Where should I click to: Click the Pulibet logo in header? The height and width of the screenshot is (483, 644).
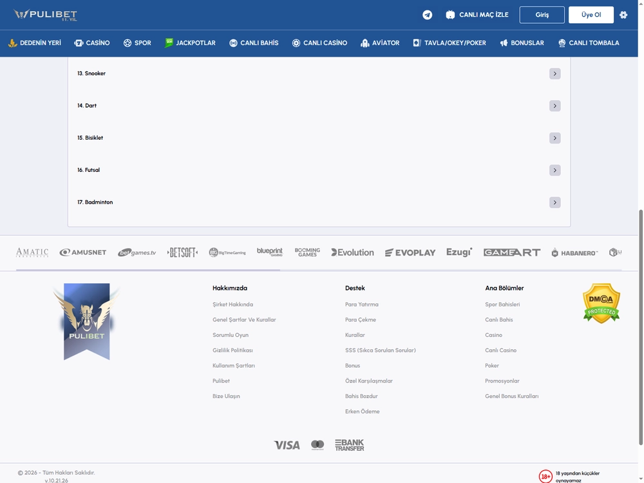(x=45, y=15)
